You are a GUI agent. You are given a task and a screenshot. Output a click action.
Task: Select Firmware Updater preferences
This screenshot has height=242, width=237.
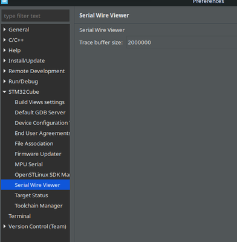[x=38, y=154]
